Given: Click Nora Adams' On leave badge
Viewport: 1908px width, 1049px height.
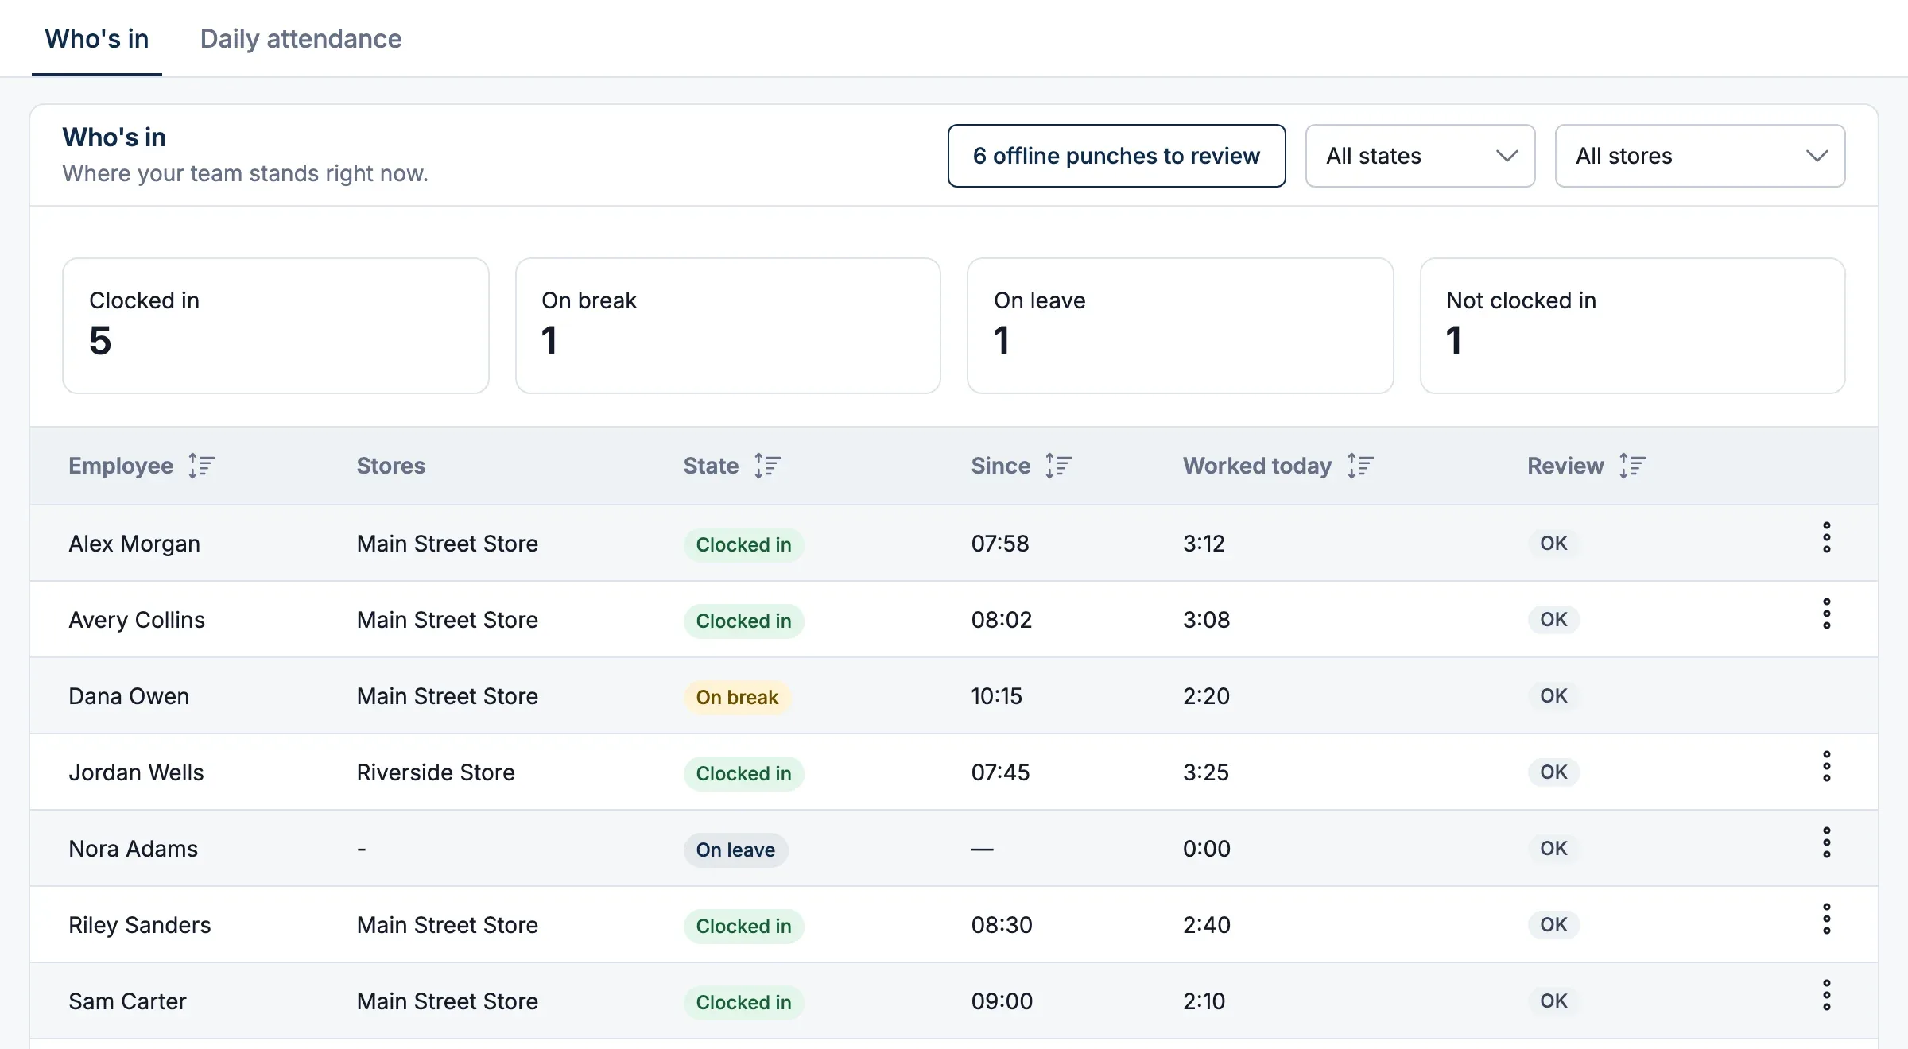Looking at the screenshot, I should point(735,850).
